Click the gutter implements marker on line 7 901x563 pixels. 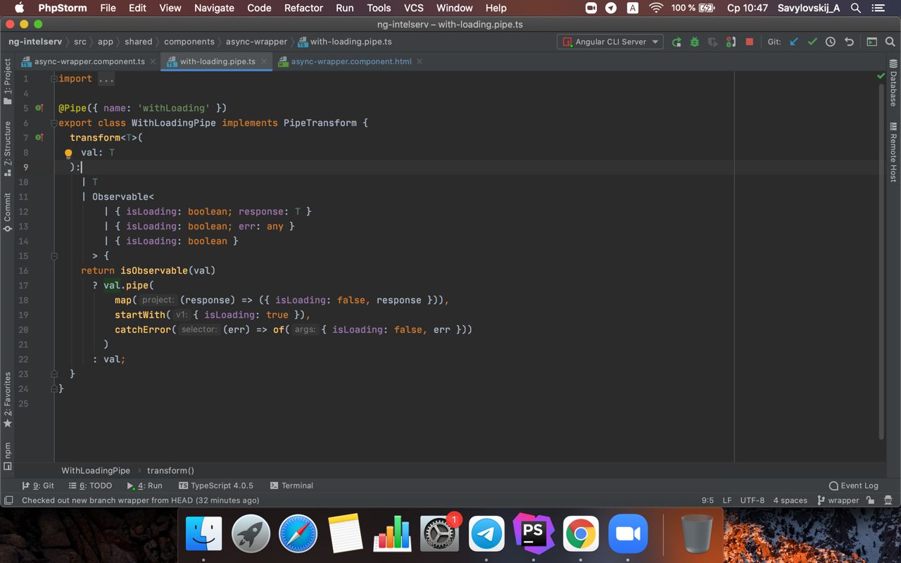tap(39, 137)
